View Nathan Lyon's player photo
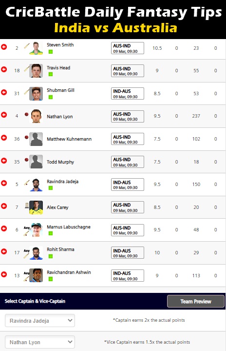 coord(36,116)
